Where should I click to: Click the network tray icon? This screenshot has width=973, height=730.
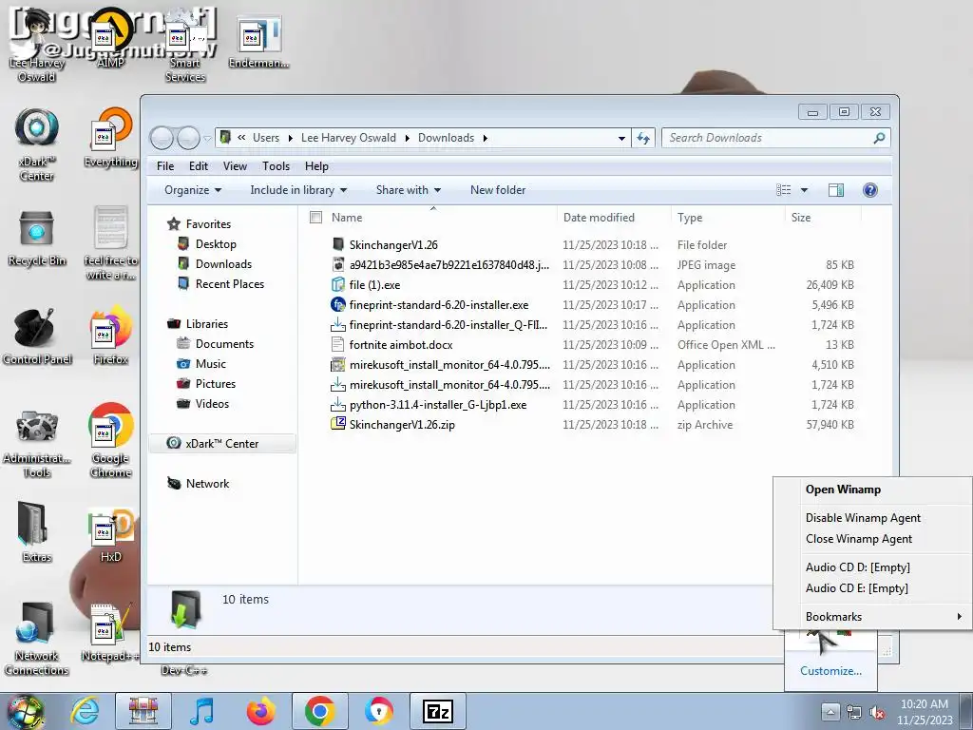(x=854, y=713)
